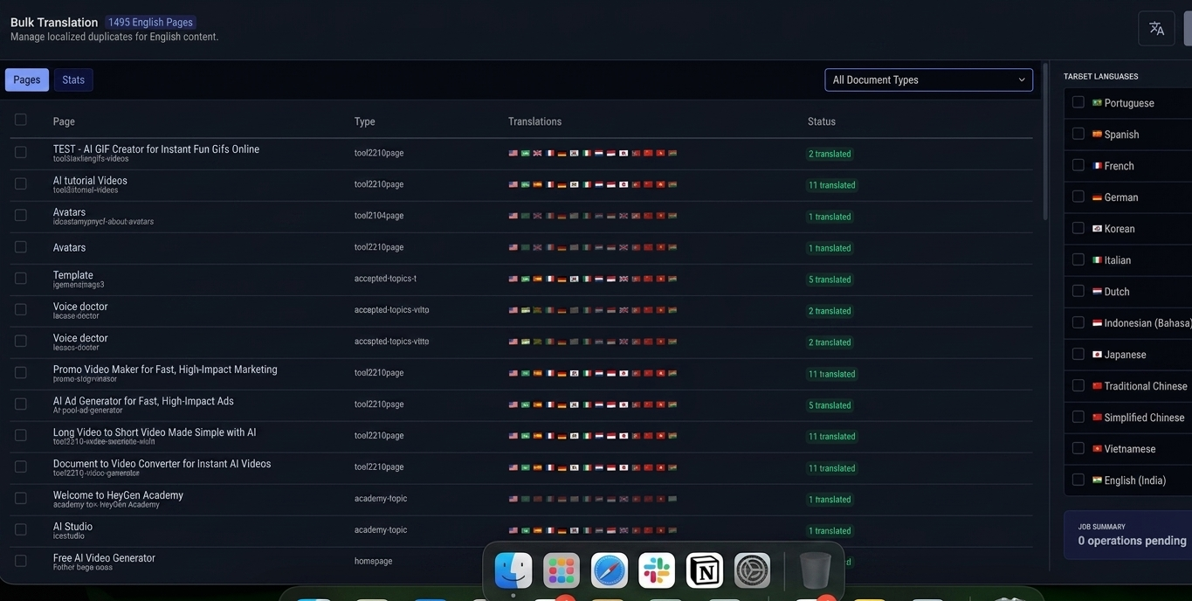Click the 1495 English Pages badge
The height and width of the screenshot is (601, 1192).
pyautogui.click(x=150, y=22)
